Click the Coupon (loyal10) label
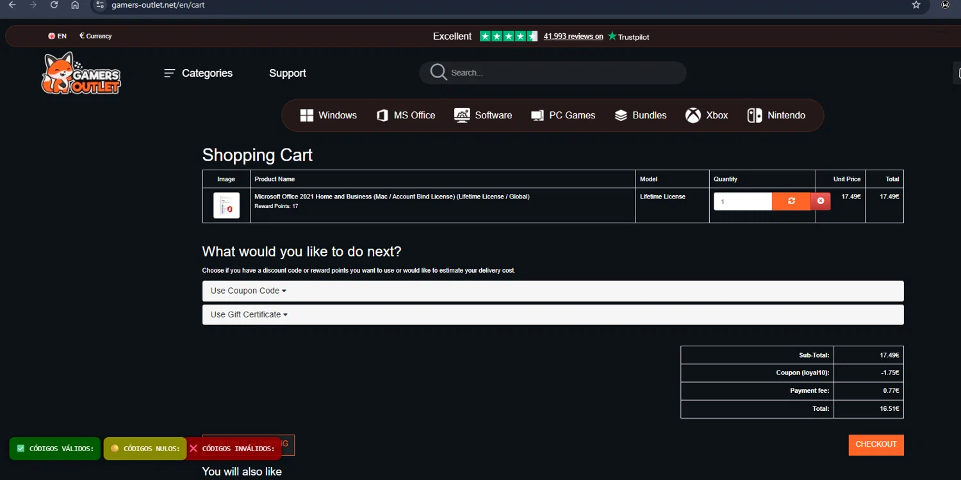The height and width of the screenshot is (480, 961). click(802, 372)
